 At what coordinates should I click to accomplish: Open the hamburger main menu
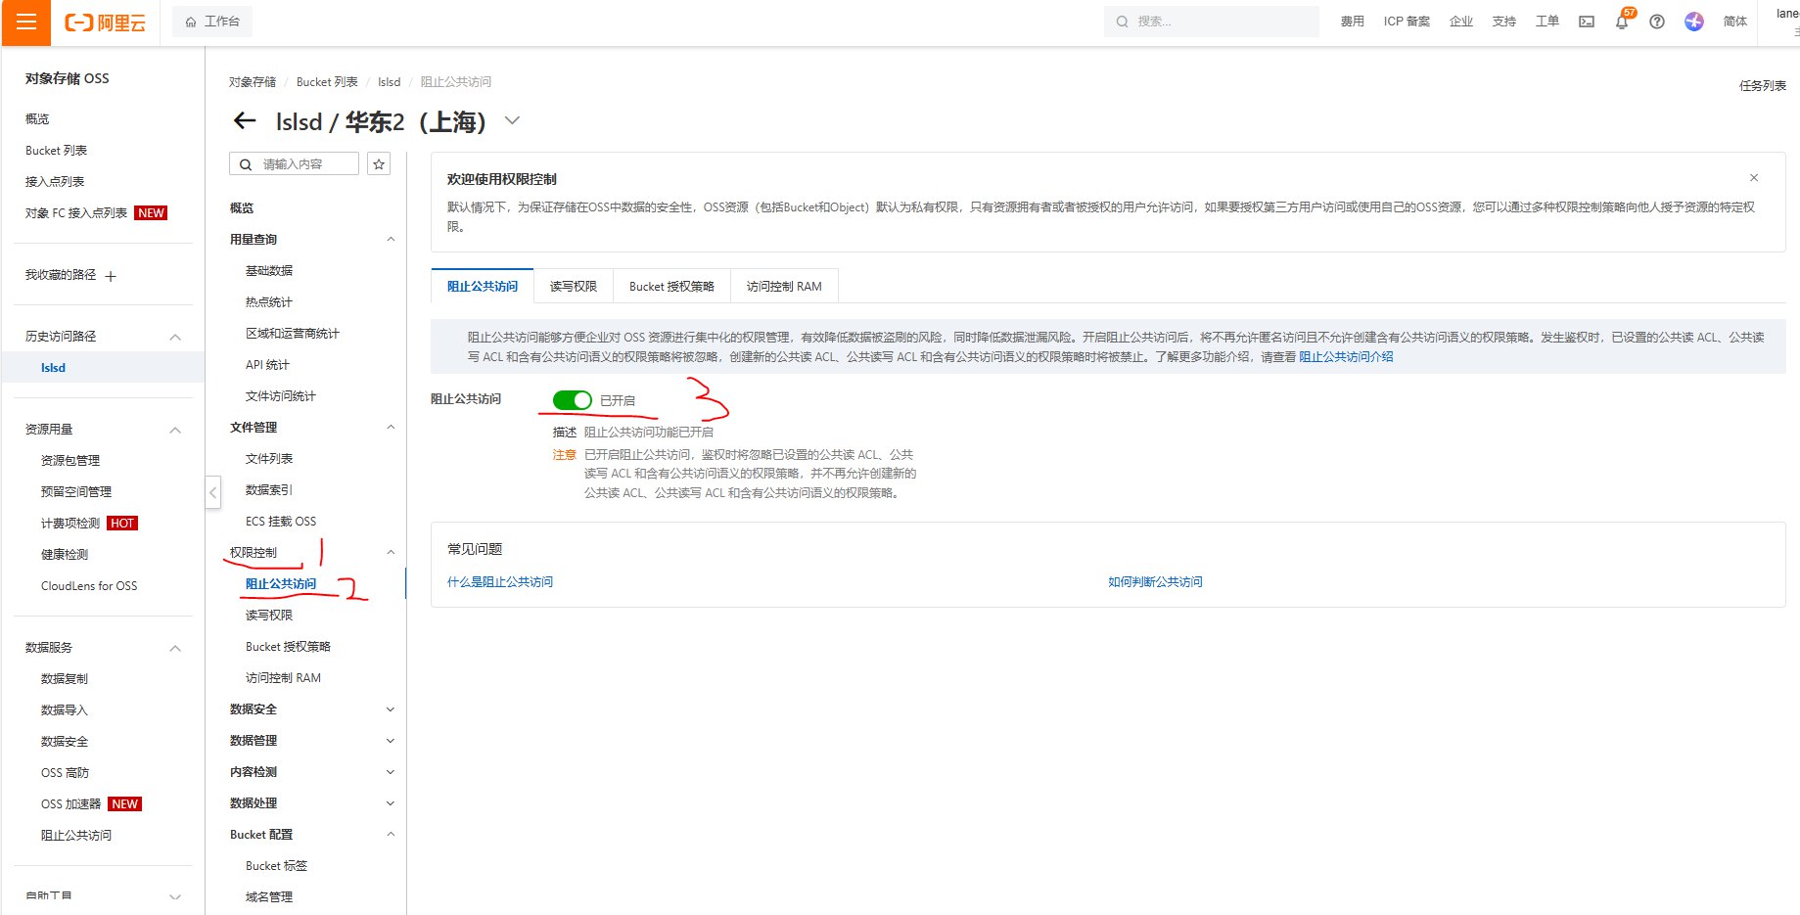(26, 22)
